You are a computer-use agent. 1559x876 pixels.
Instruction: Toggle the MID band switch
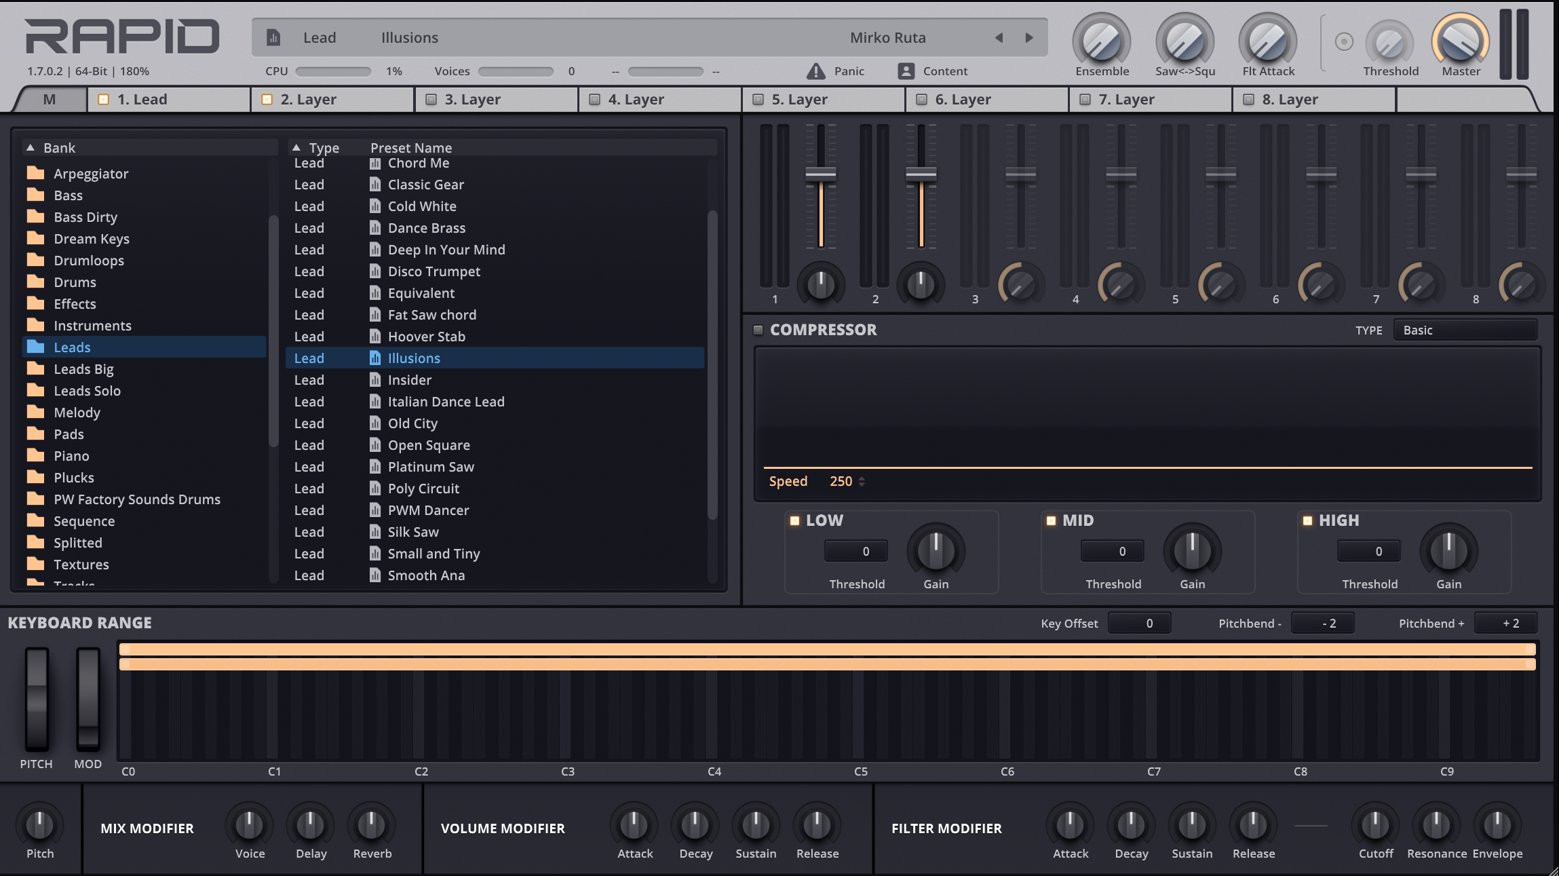pyautogui.click(x=1051, y=520)
